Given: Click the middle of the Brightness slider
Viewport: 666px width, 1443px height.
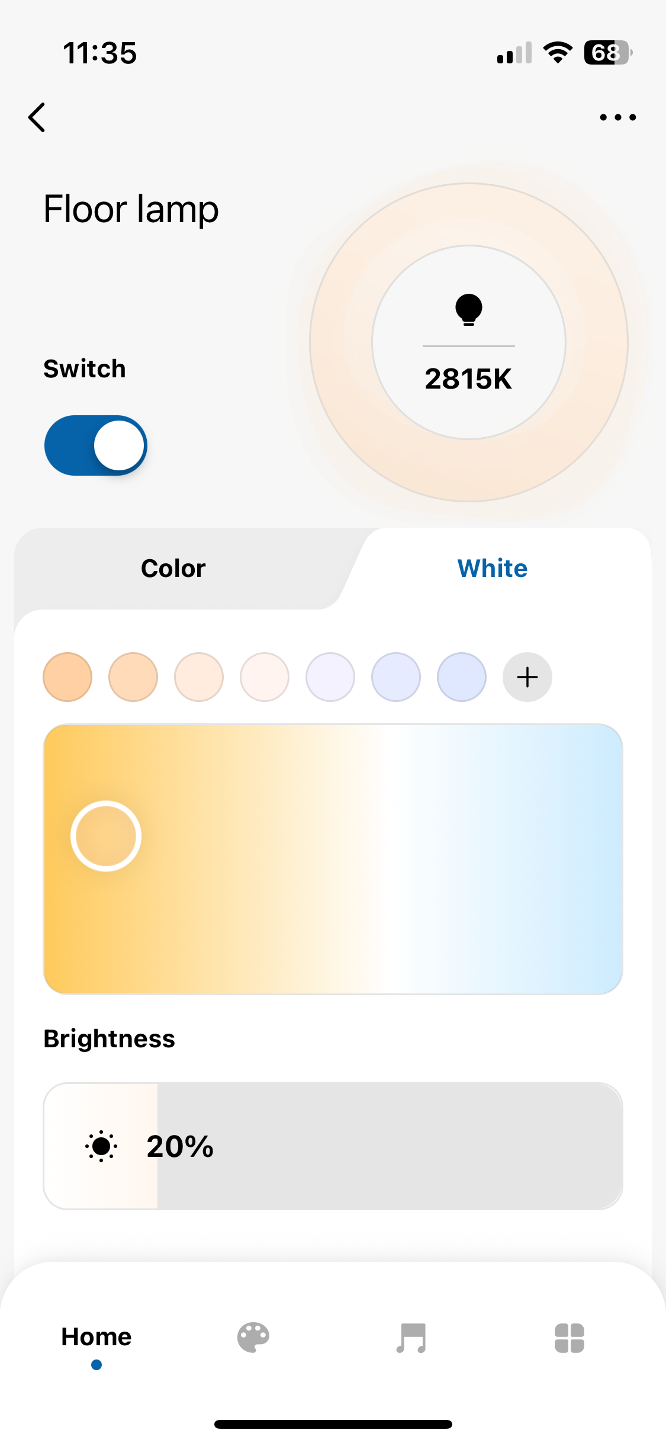Looking at the screenshot, I should [x=333, y=1146].
